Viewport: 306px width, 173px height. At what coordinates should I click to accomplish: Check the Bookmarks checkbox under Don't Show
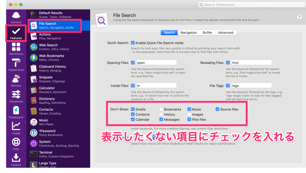[161, 109]
